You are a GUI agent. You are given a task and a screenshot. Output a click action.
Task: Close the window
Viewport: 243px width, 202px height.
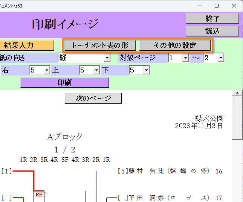click(234, 6)
